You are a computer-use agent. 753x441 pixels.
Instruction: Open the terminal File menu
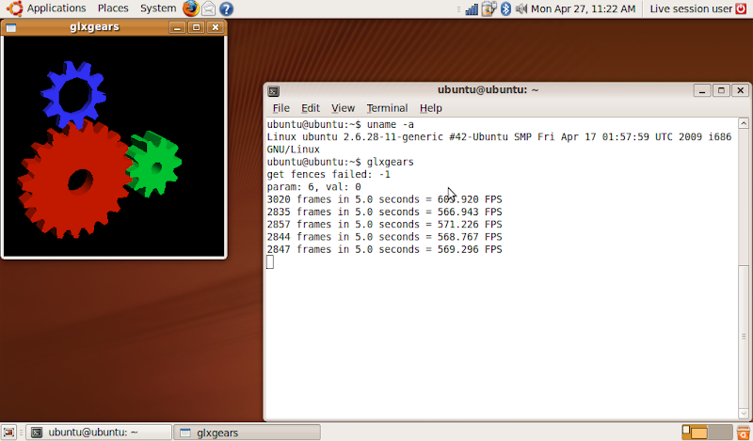(280, 108)
